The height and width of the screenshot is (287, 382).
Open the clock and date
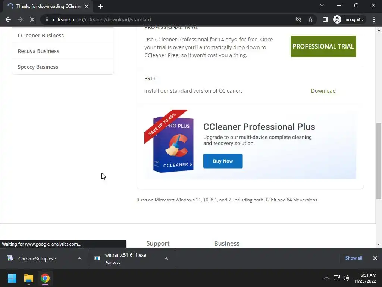point(365,278)
